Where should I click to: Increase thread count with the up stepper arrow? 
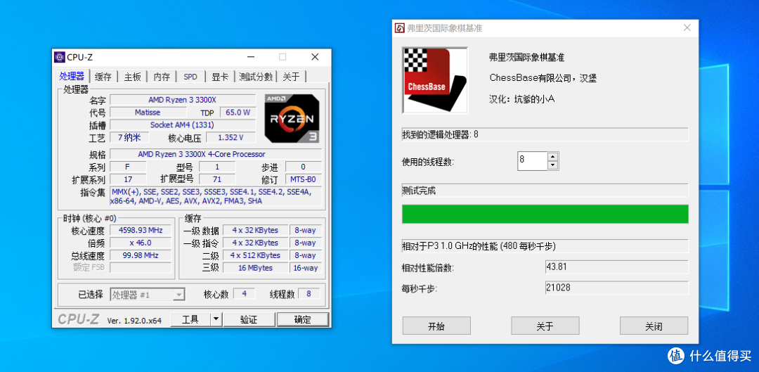click(x=553, y=156)
